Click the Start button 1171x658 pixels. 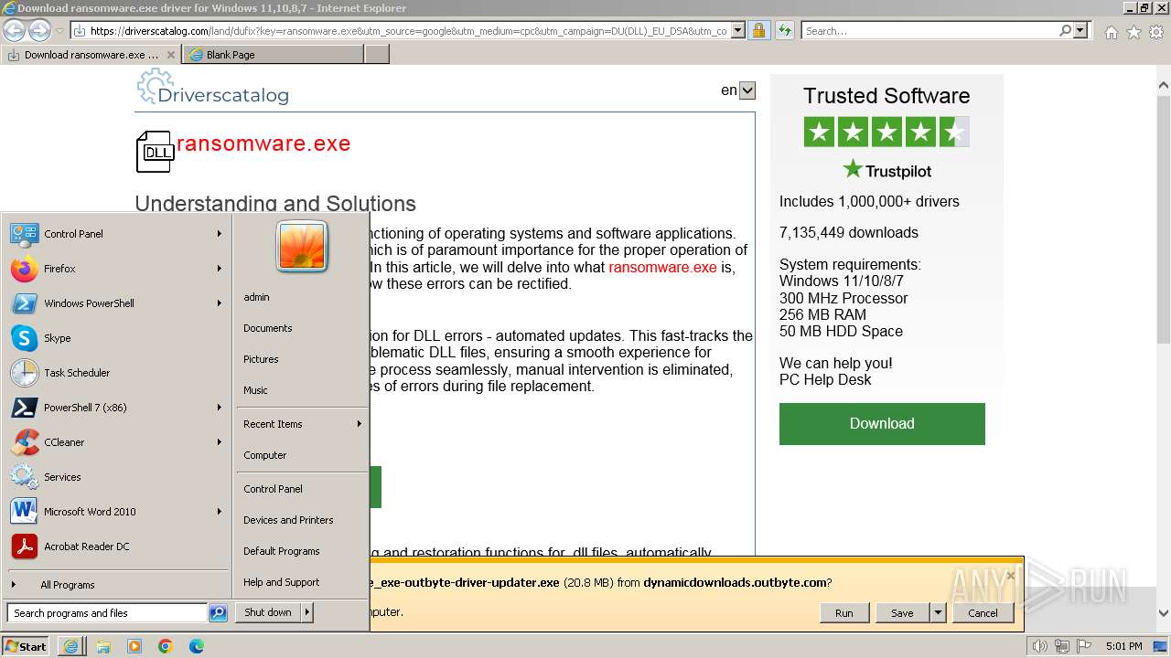point(26,646)
